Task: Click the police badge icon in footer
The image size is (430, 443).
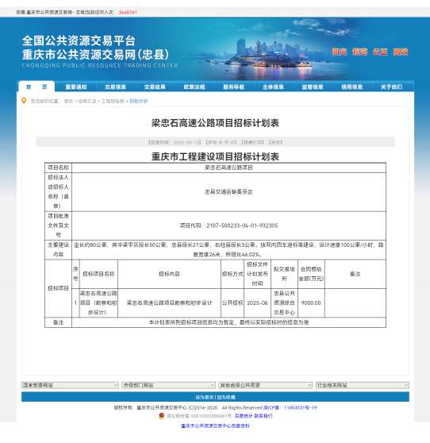Action: tap(162, 415)
